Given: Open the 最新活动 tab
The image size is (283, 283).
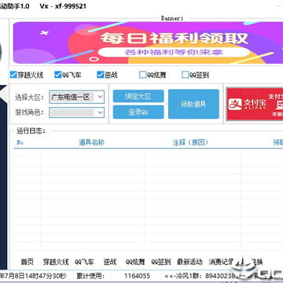Looking at the screenshot, I should pos(189,262).
